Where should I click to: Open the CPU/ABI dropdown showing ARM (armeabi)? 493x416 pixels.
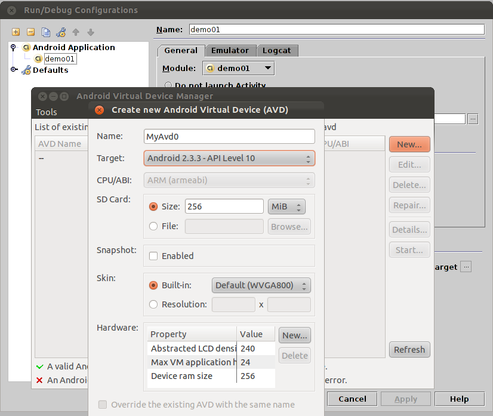[x=229, y=180]
